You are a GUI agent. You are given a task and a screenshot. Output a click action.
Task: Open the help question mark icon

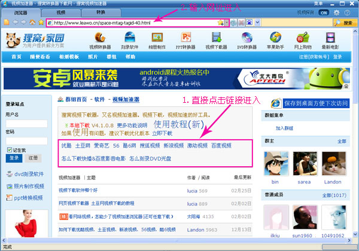tap(347, 13)
